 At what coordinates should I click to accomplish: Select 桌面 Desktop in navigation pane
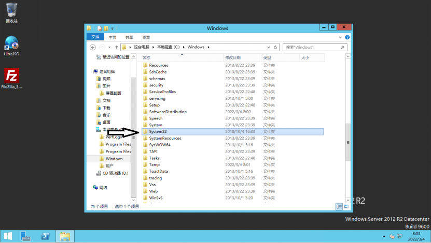[x=103, y=123]
